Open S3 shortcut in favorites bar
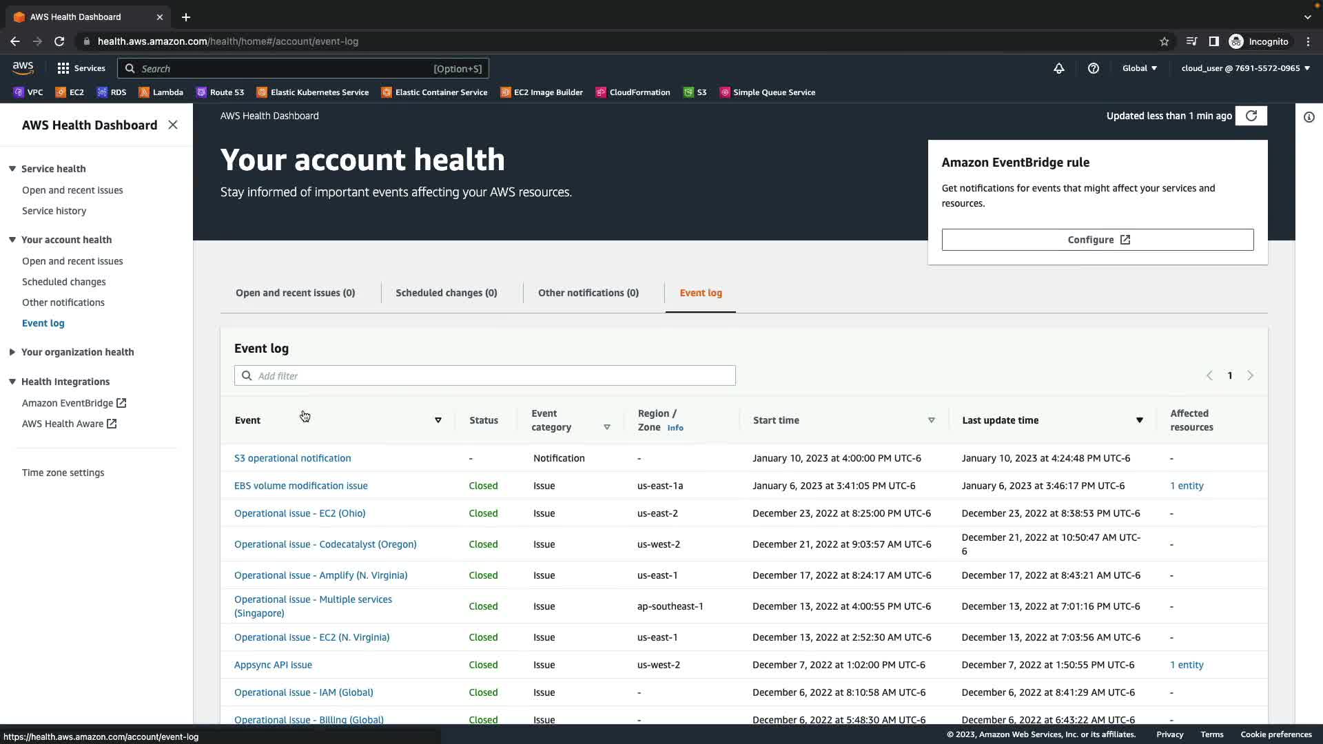The image size is (1323, 744). [695, 92]
